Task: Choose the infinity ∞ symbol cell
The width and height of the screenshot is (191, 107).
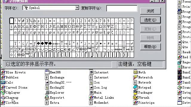Action: click(31, 43)
